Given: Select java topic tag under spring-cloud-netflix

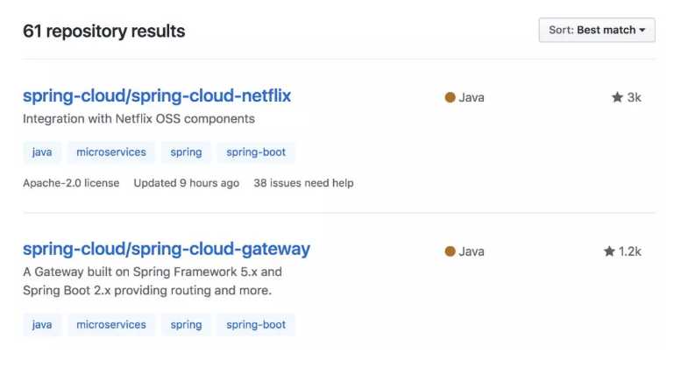Looking at the screenshot, I should click(x=42, y=152).
